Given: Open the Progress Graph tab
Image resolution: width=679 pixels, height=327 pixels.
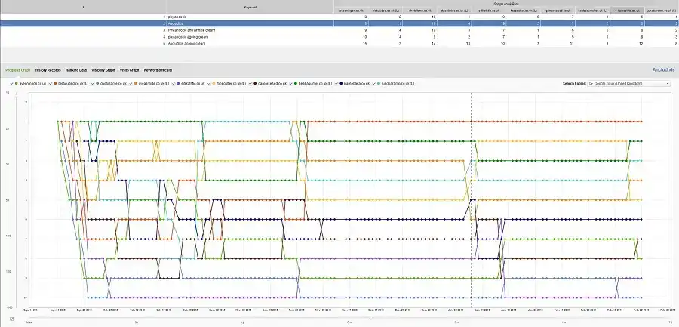Looking at the screenshot, I should pyautogui.click(x=18, y=69).
